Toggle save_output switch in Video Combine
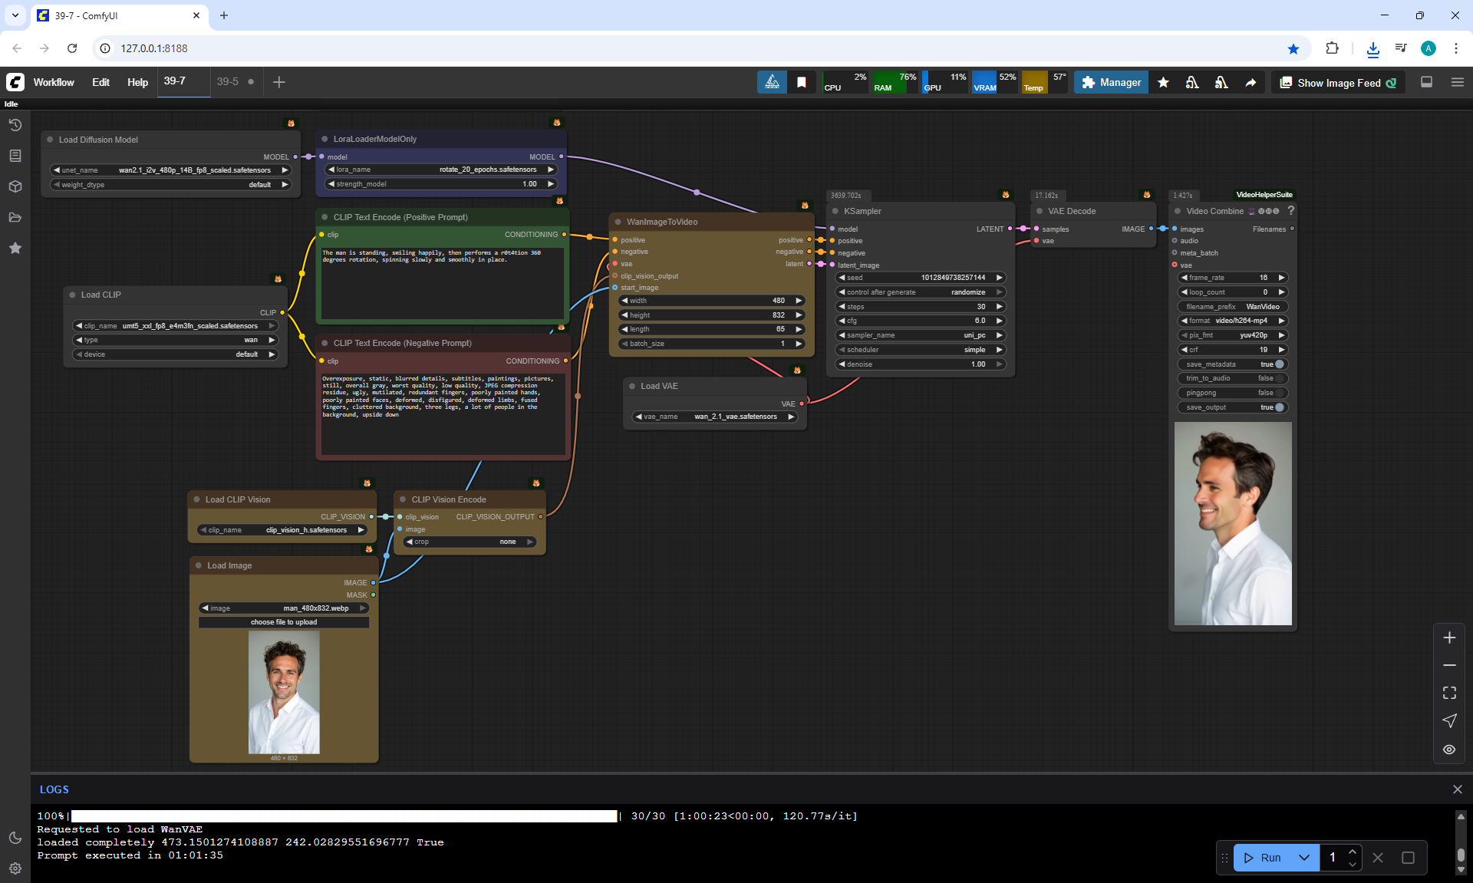Screen dimensions: 1473x883 (1279, 407)
